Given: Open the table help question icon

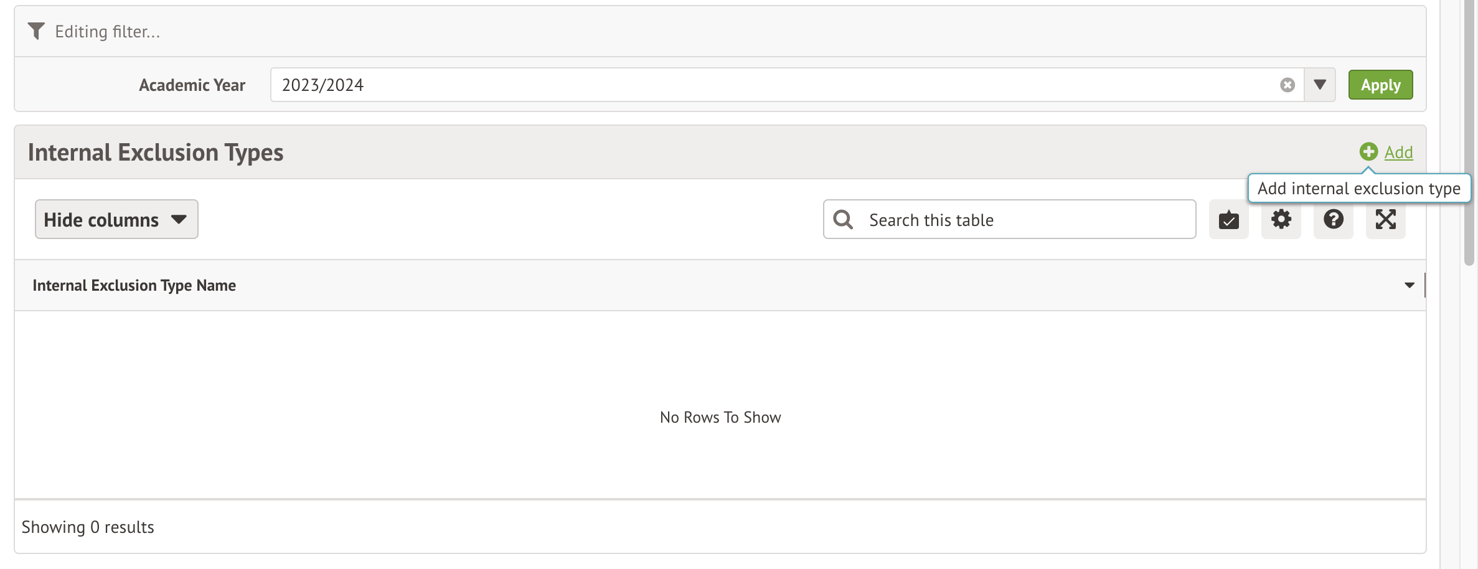Looking at the screenshot, I should pyautogui.click(x=1334, y=219).
